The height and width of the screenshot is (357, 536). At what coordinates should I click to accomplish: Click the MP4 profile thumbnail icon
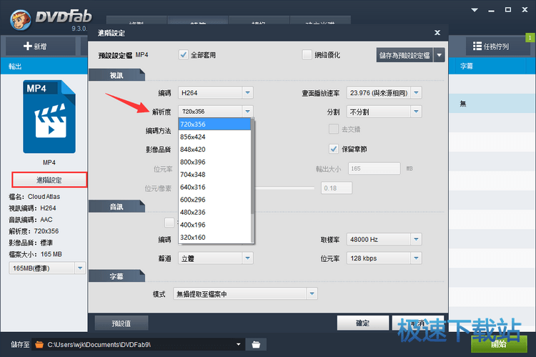coord(49,117)
